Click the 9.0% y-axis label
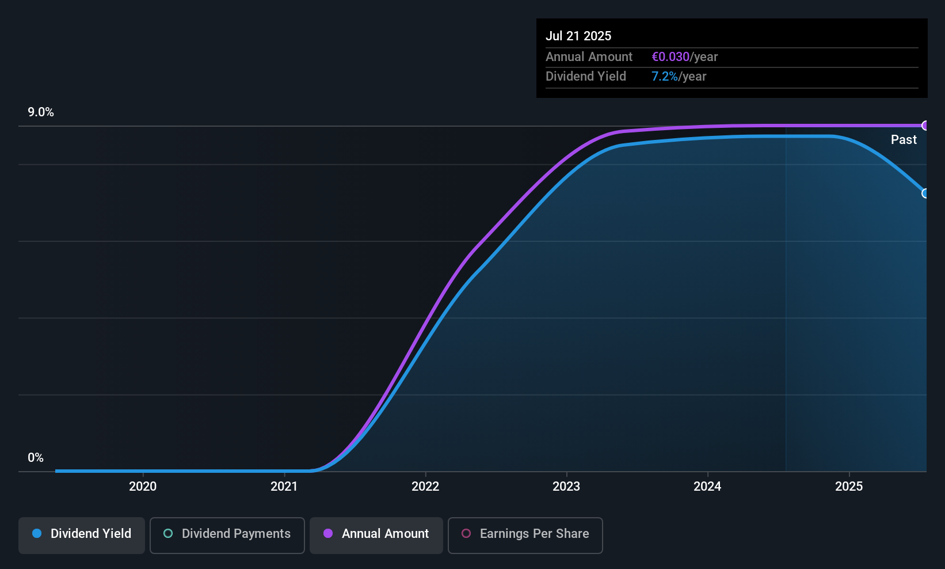 [41, 112]
